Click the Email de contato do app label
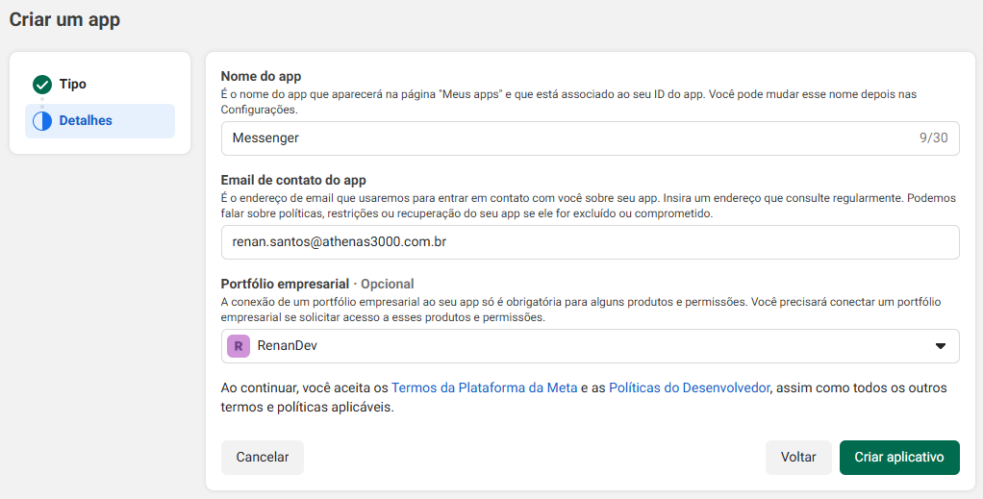Viewport: 983px width, 499px height. pyautogui.click(x=293, y=180)
